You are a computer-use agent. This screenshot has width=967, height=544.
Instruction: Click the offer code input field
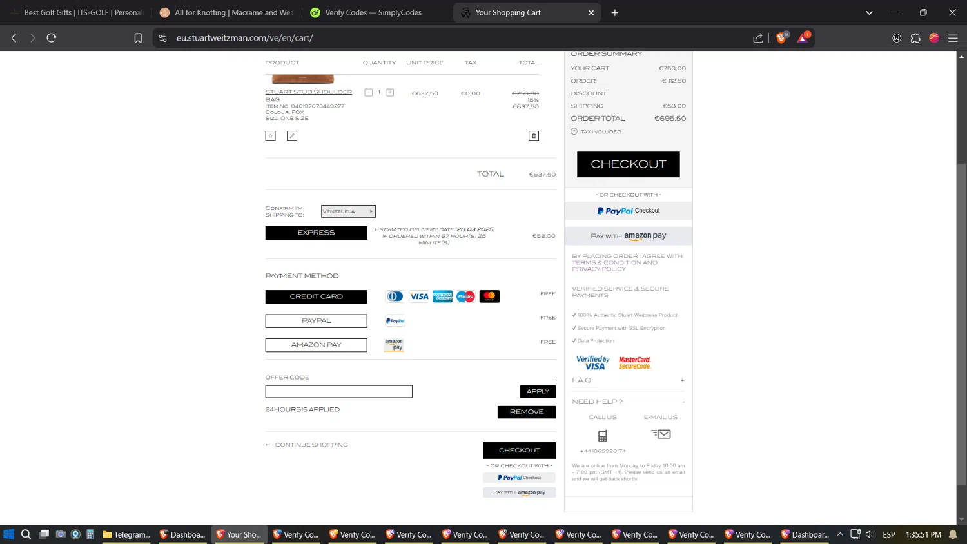click(338, 391)
